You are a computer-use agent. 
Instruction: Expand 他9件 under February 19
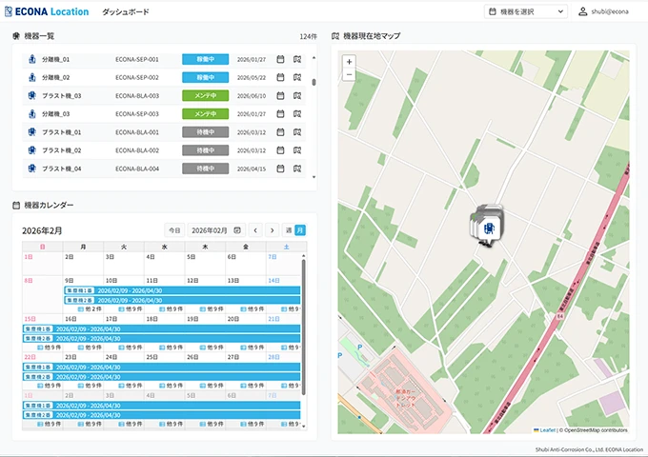point(212,348)
